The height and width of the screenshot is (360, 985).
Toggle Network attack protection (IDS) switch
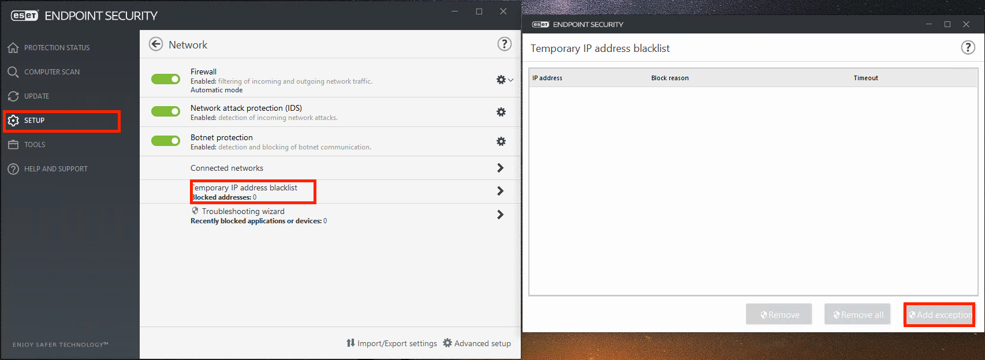[166, 111]
